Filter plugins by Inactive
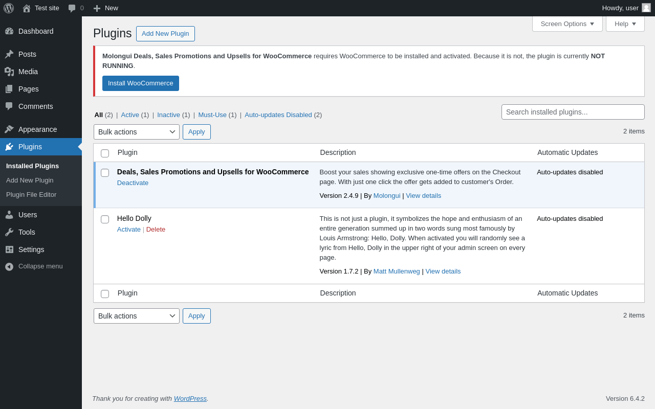This screenshot has width=655, height=409. pos(168,115)
